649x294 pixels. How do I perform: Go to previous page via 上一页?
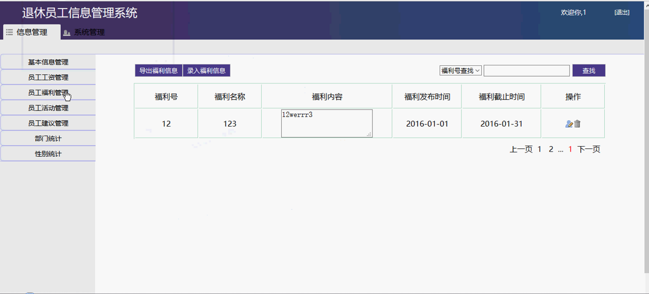521,149
